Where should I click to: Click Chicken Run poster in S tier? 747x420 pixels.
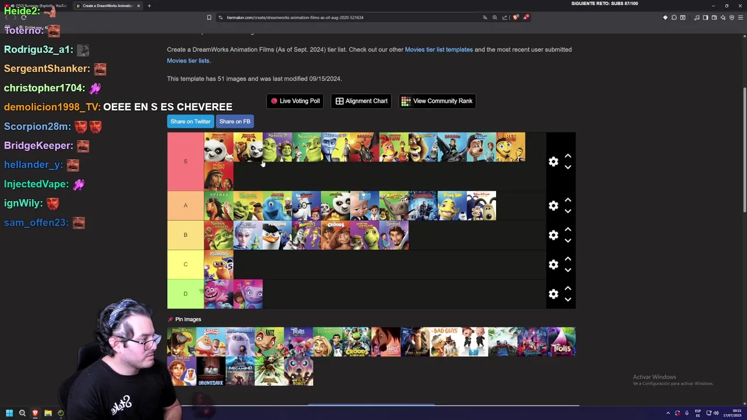pos(394,147)
